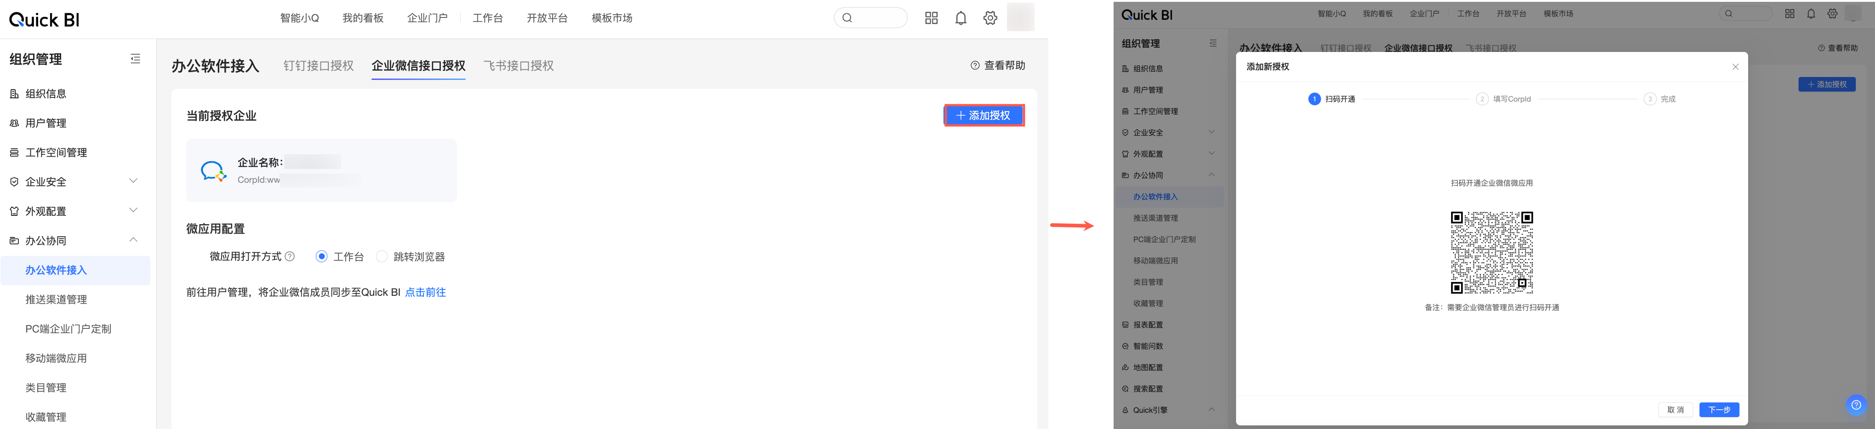
Task: Collapse 办公协同 chevron in the undimmed page sidebar
Action: point(133,240)
